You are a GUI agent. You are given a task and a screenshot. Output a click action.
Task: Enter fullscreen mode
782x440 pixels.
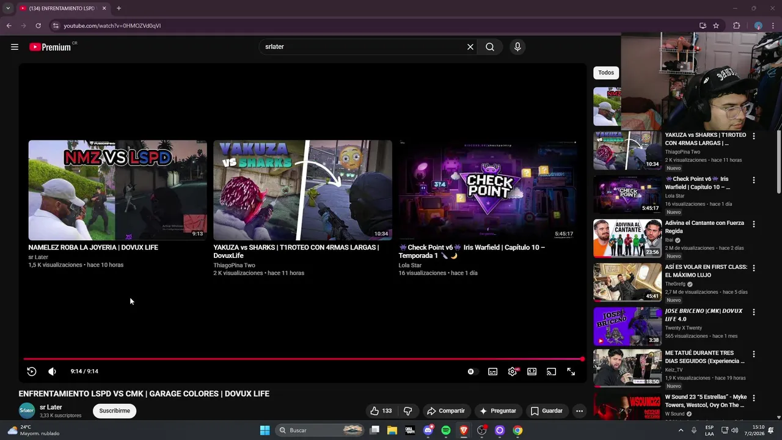pyautogui.click(x=571, y=372)
